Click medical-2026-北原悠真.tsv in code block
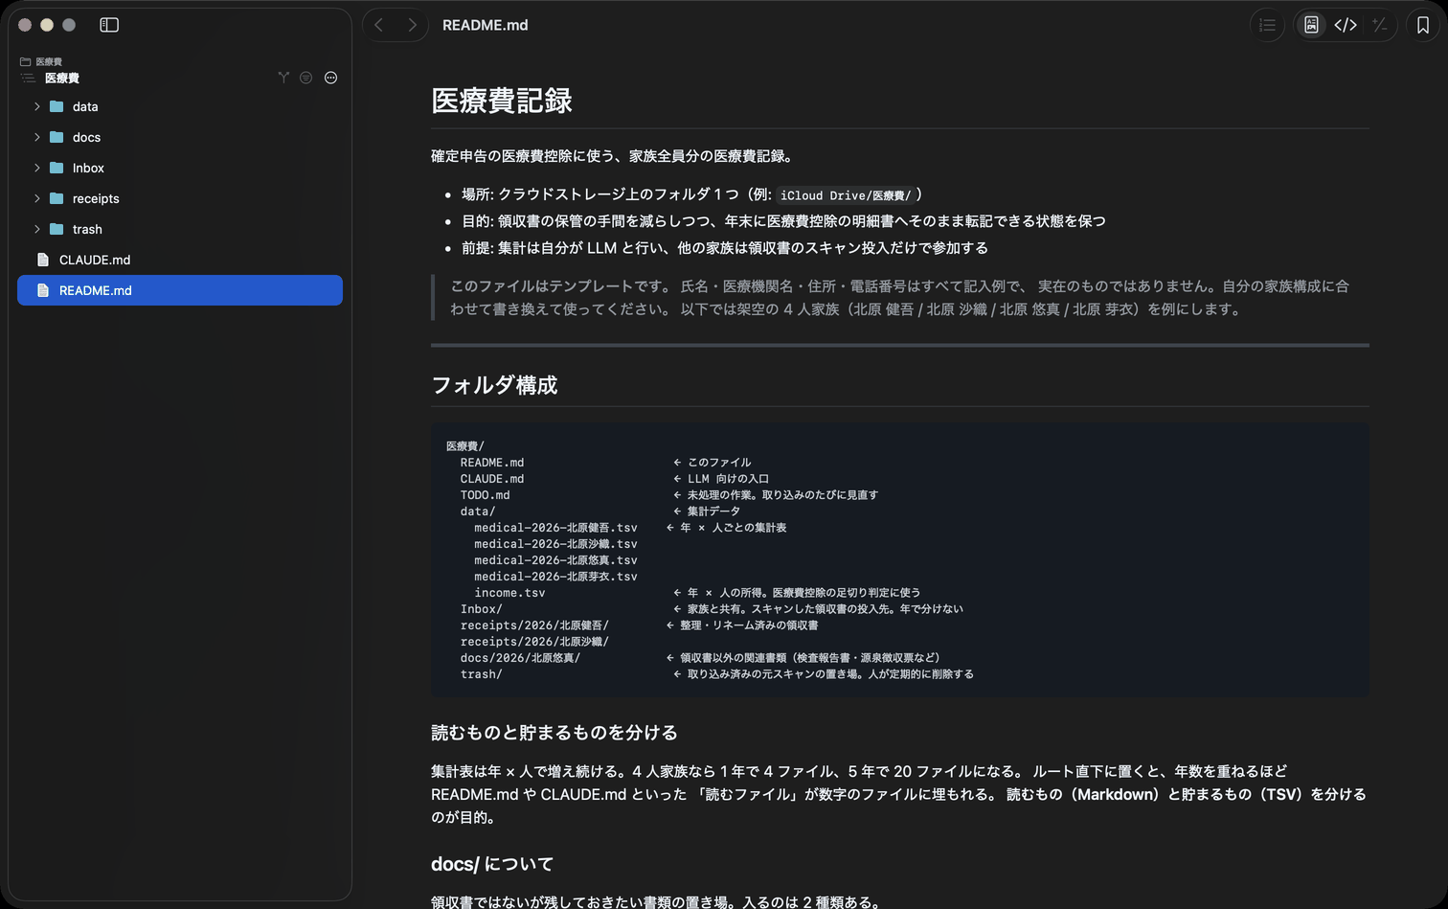 tap(555, 560)
